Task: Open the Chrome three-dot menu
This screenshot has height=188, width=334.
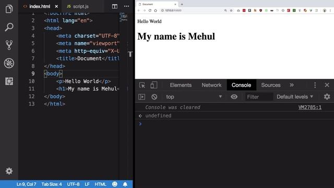Action: (330, 10)
